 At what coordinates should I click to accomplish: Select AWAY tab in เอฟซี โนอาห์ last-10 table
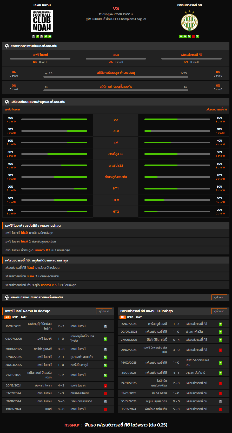tap(24, 317)
